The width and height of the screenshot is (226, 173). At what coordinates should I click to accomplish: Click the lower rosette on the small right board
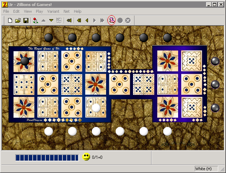pos(167,107)
